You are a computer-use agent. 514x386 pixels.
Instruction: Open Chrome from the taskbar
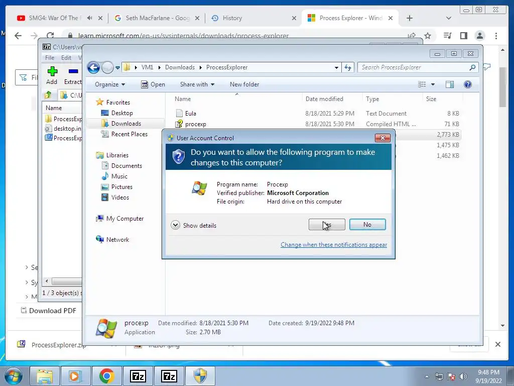(x=107, y=376)
